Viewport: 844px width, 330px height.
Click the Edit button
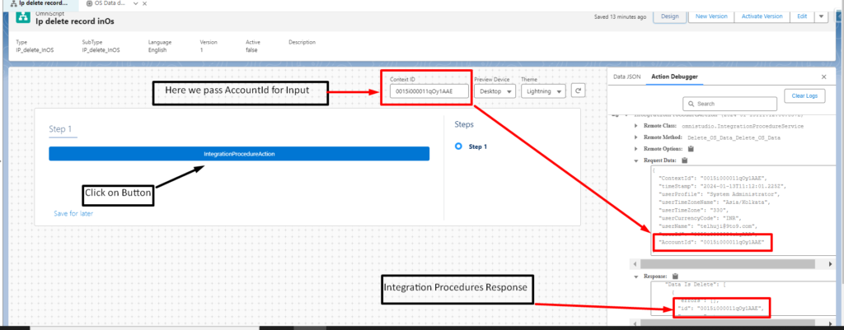tap(802, 16)
